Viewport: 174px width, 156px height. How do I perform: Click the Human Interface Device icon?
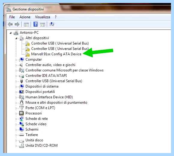(x=22, y=97)
